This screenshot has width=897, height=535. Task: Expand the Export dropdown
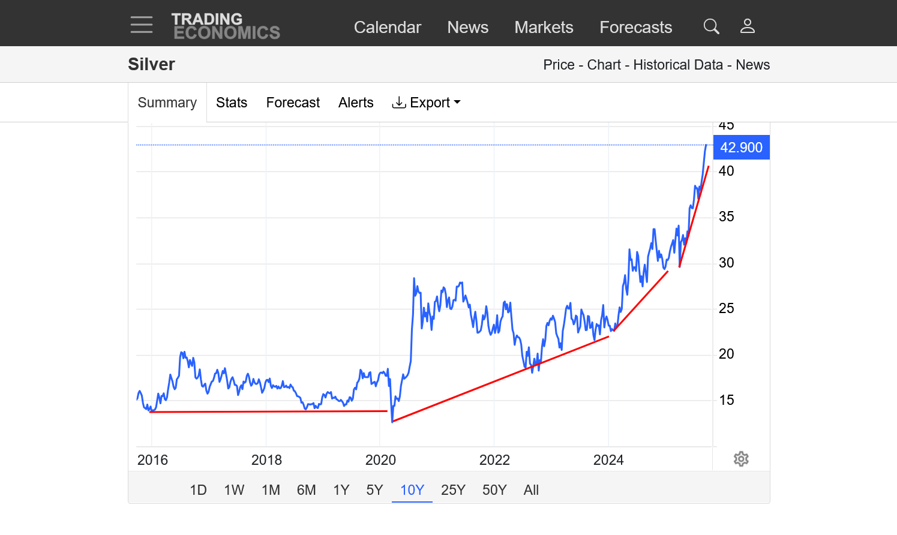[x=426, y=103]
